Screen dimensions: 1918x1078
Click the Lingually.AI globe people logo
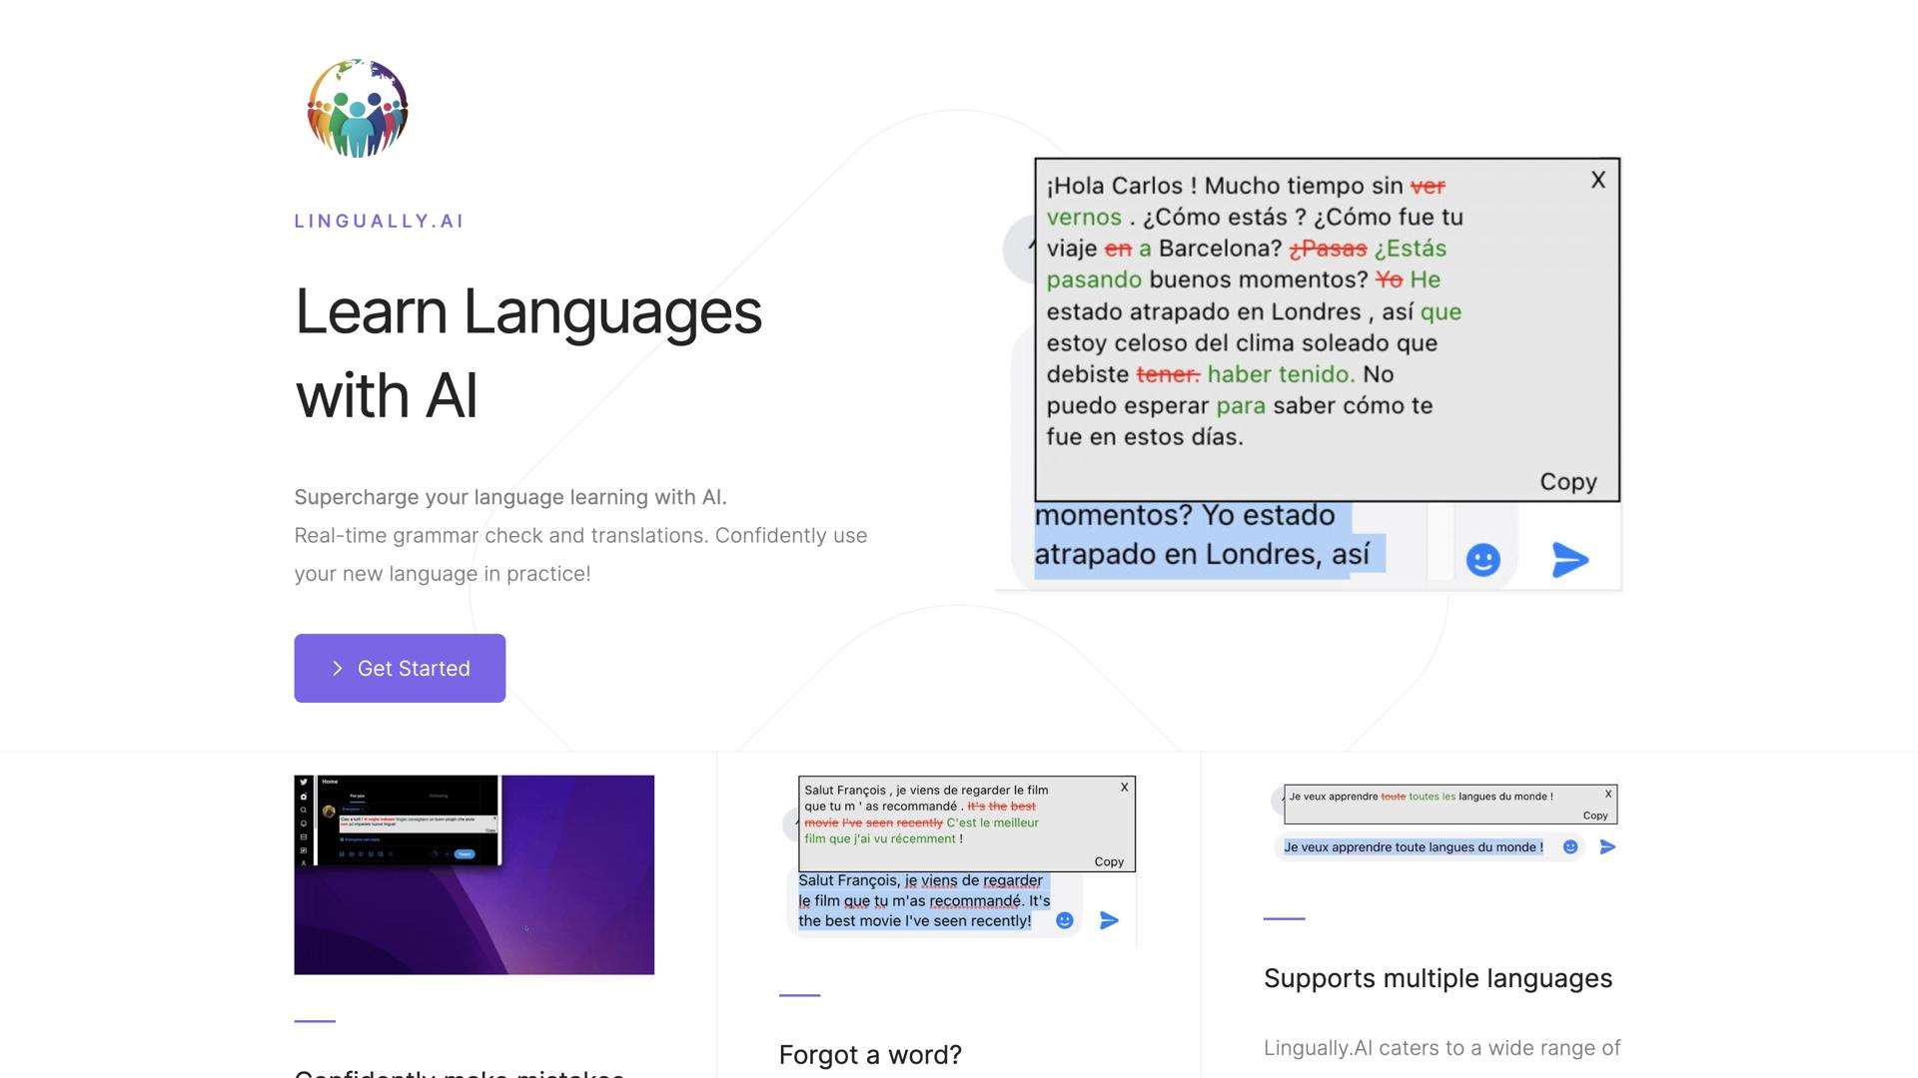click(357, 109)
